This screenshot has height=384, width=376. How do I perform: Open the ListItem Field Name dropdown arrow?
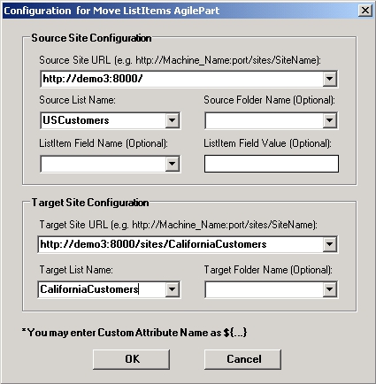tap(173, 164)
